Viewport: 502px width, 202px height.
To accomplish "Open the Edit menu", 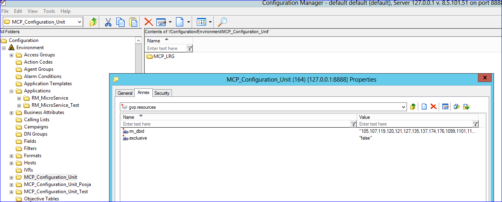I will [18, 11].
